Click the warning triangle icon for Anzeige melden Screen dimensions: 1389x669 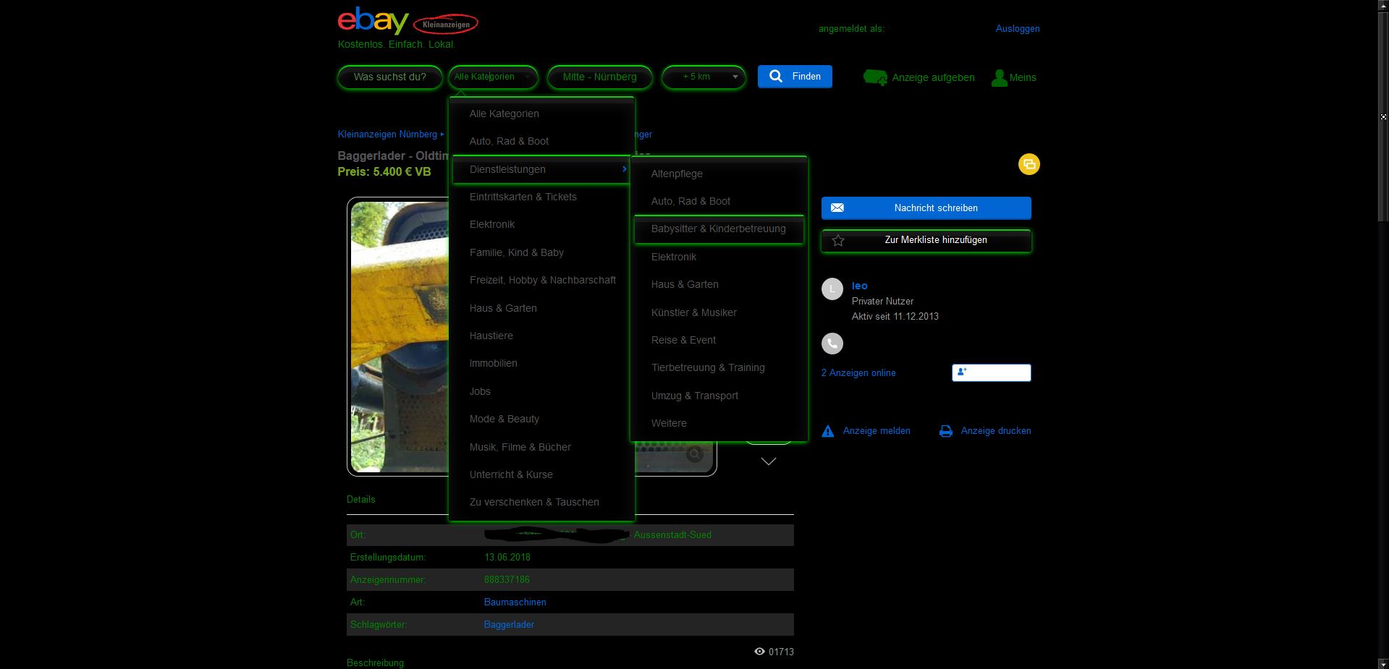tap(828, 431)
